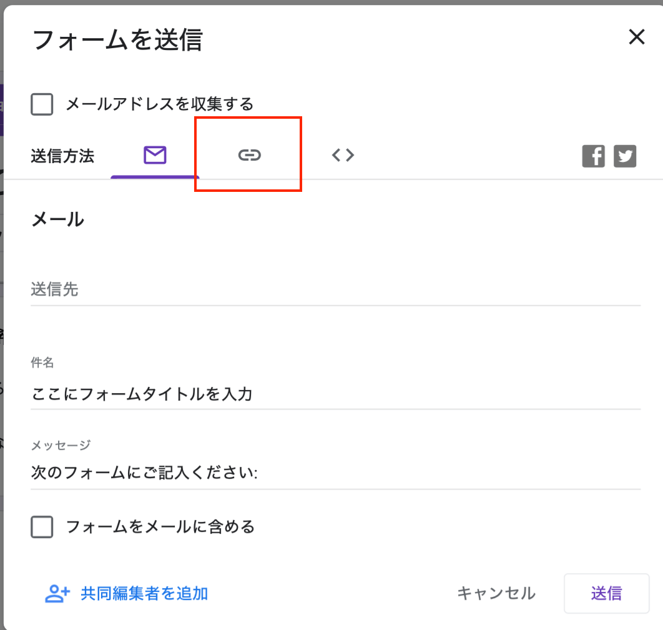Select the email envelope send method tab

(x=155, y=155)
